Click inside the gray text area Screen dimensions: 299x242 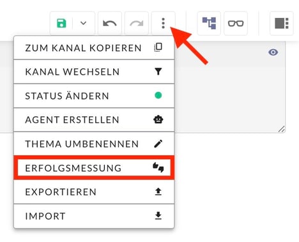click(x=229, y=87)
